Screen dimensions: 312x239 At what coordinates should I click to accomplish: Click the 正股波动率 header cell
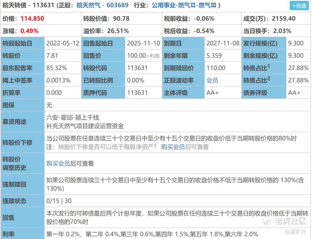point(183,80)
